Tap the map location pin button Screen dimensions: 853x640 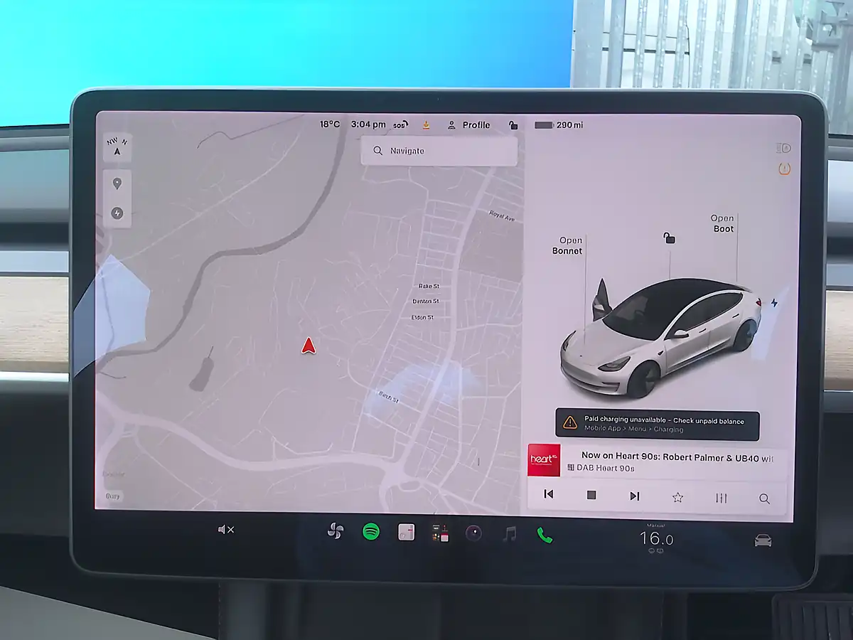coord(117,183)
